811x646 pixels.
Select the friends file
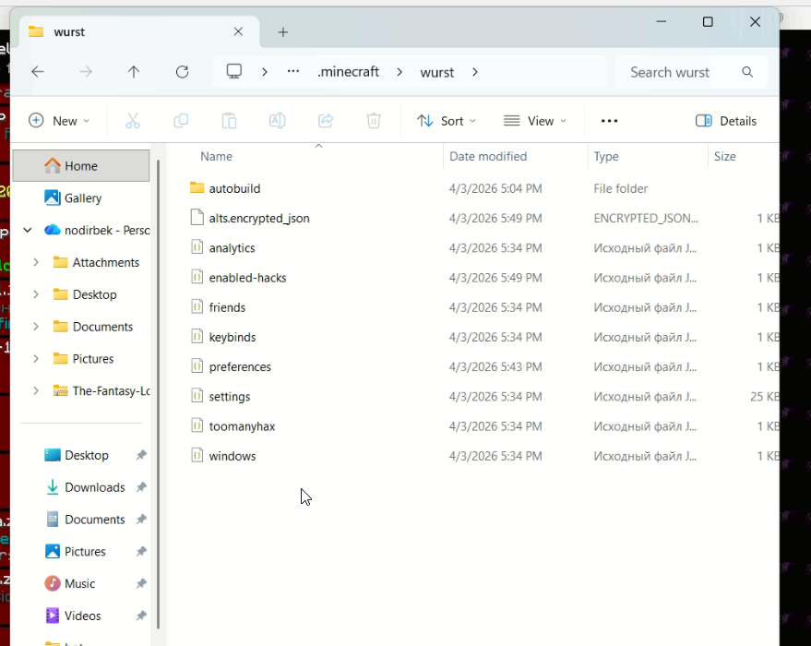click(x=227, y=307)
